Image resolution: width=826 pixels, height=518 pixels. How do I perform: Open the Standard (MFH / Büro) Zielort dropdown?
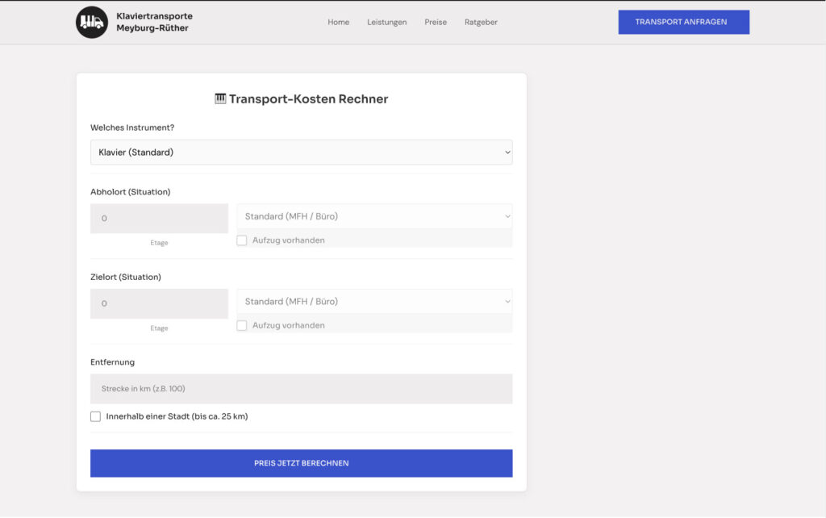point(373,301)
